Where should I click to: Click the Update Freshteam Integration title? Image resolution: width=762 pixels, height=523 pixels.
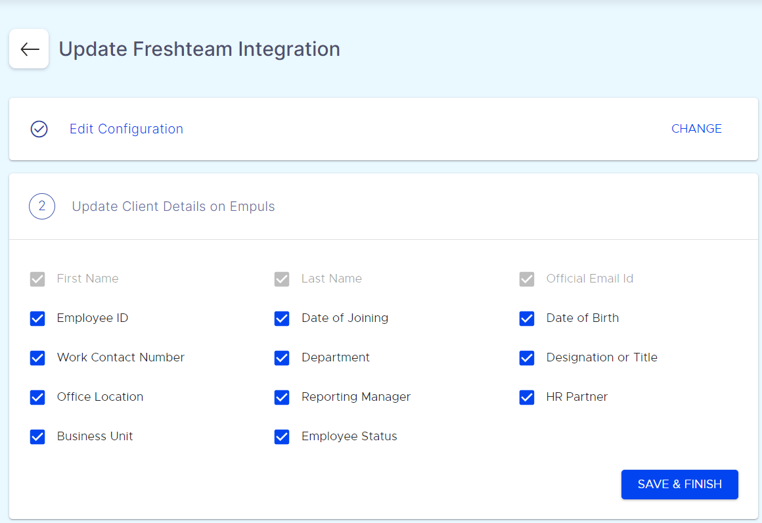click(x=199, y=49)
